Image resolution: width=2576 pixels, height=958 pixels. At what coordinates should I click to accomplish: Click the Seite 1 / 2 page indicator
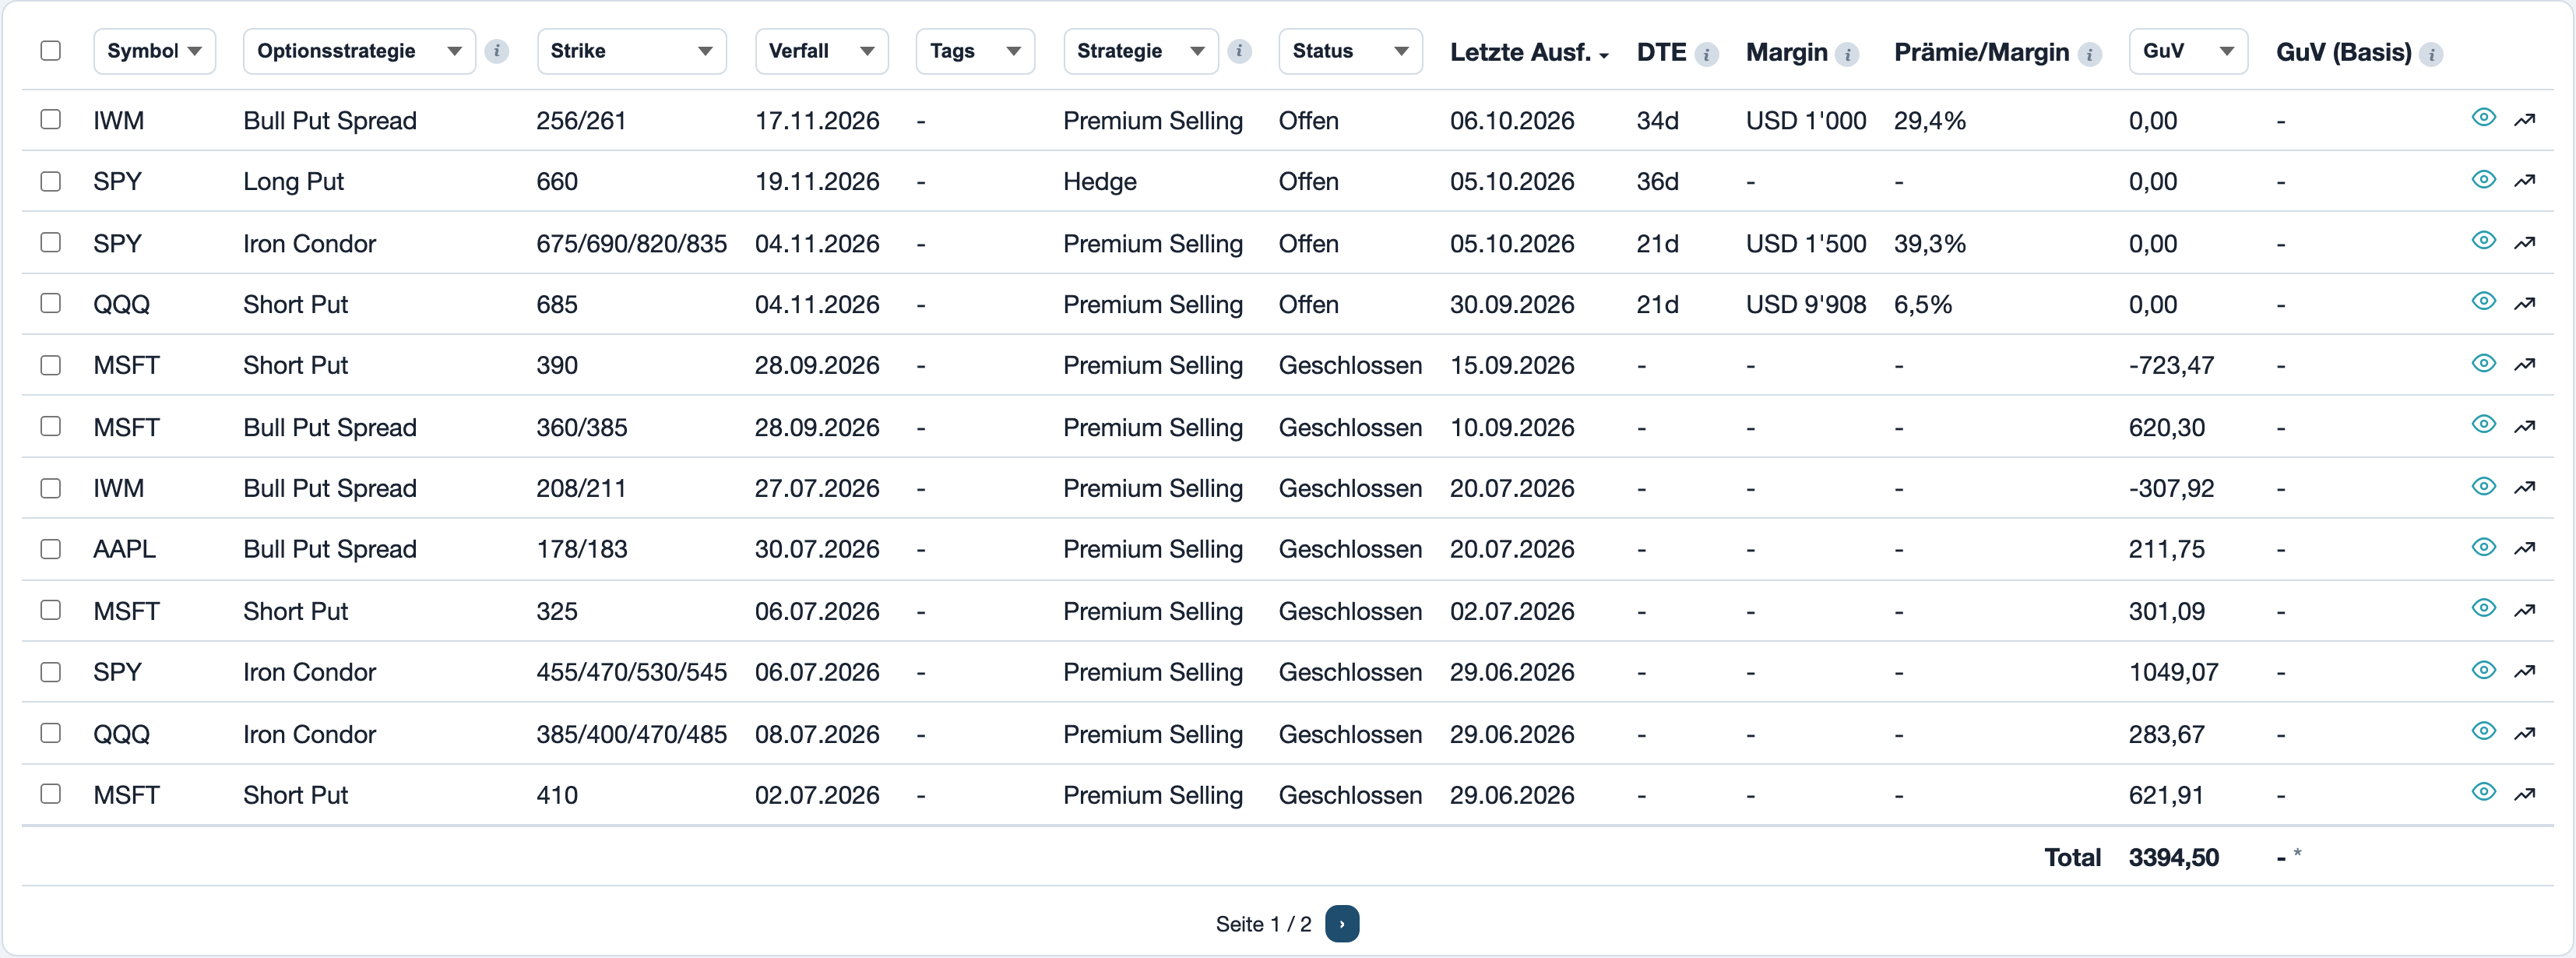pos(1263,924)
